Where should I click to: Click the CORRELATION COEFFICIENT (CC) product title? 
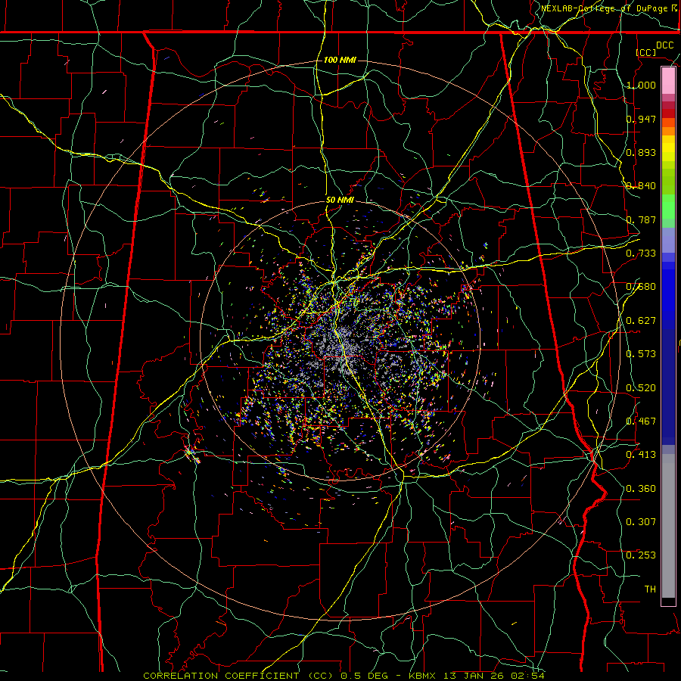(238, 676)
